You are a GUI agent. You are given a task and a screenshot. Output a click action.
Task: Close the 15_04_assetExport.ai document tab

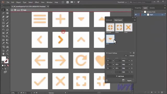48,7
